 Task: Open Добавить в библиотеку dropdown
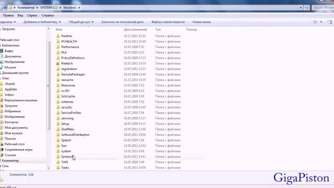click(x=42, y=22)
